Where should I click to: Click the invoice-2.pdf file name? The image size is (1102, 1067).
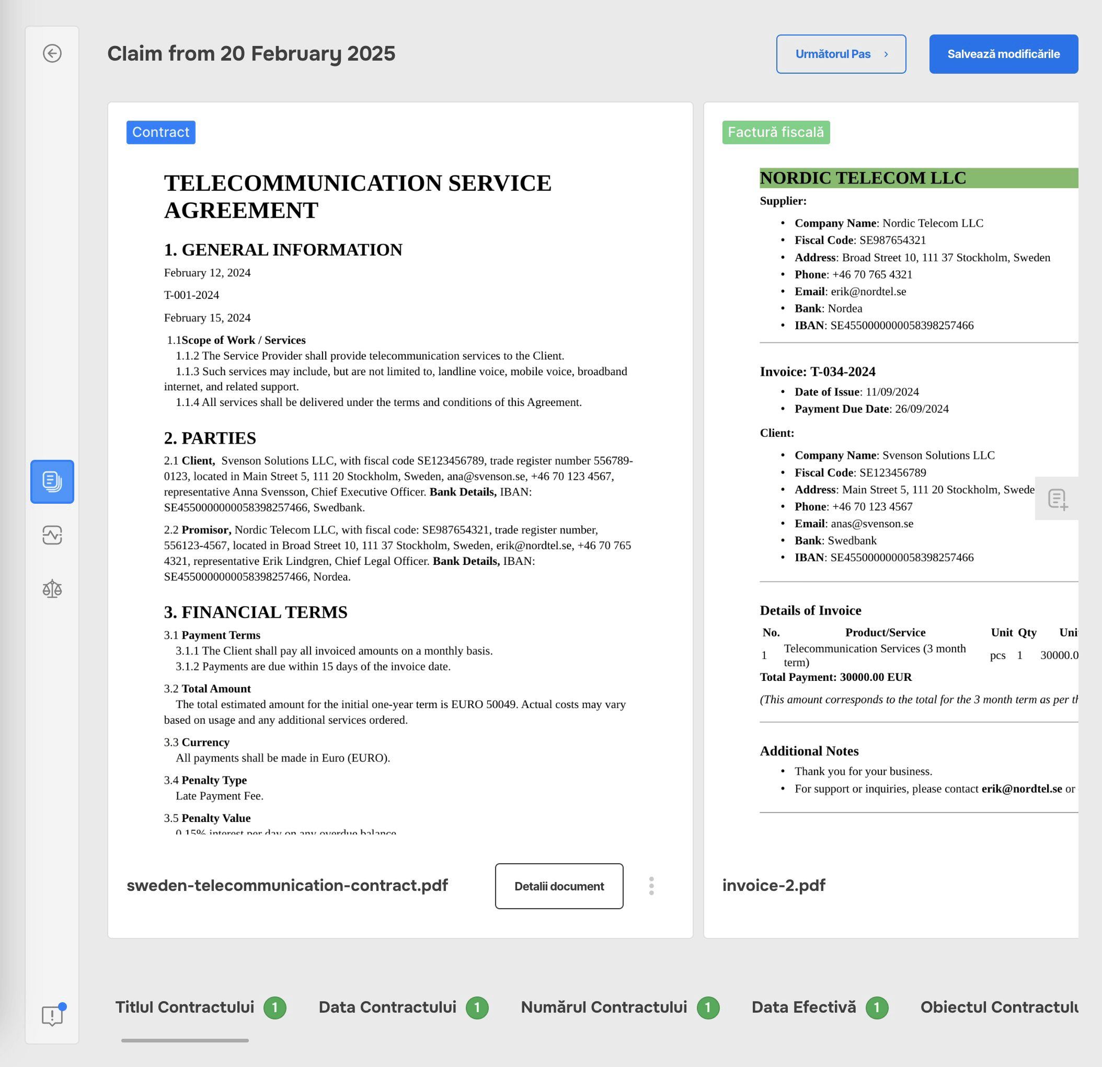point(774,886)
